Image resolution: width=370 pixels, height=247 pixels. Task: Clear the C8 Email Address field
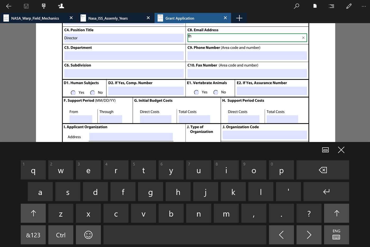coord(303,38)
